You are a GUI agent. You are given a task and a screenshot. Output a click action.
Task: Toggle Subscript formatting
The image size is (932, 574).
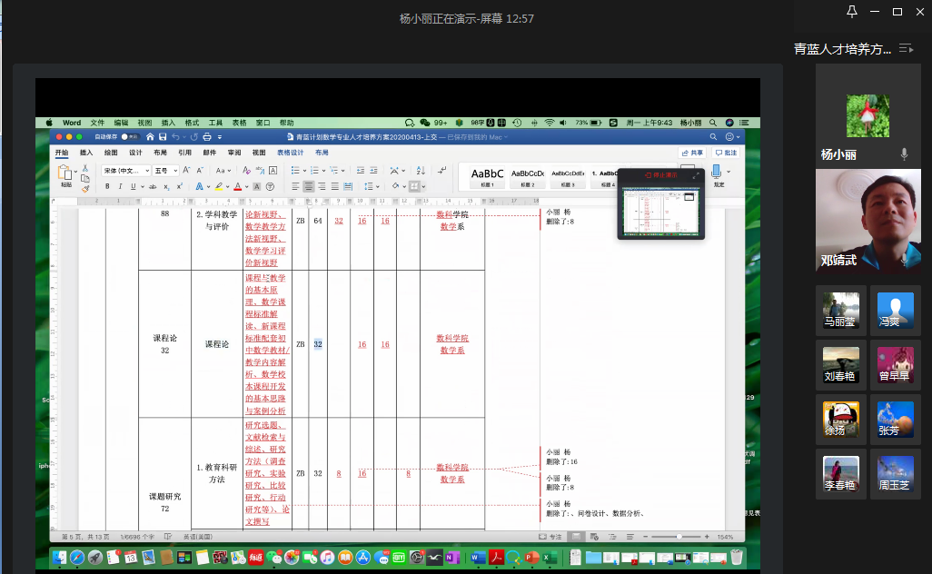166,187
